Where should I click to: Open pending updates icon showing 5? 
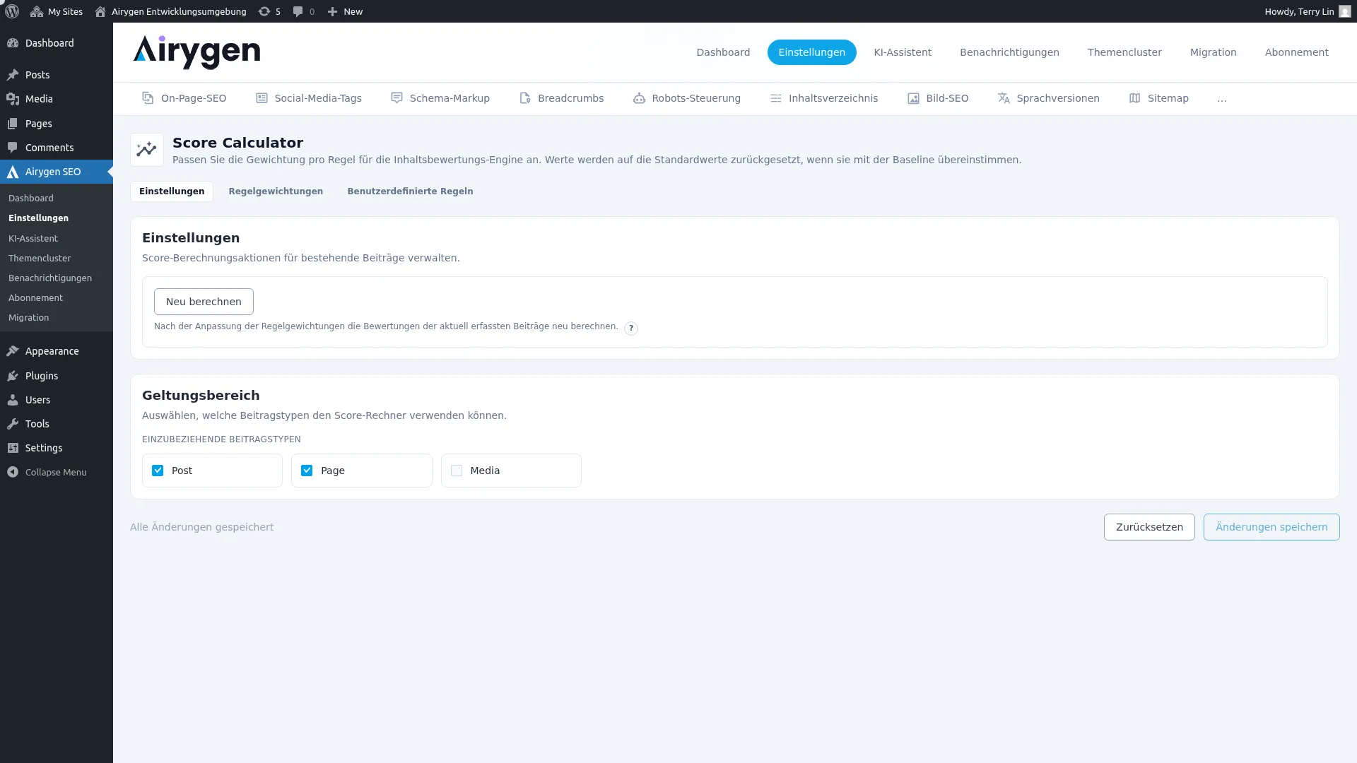click(264, 11)
